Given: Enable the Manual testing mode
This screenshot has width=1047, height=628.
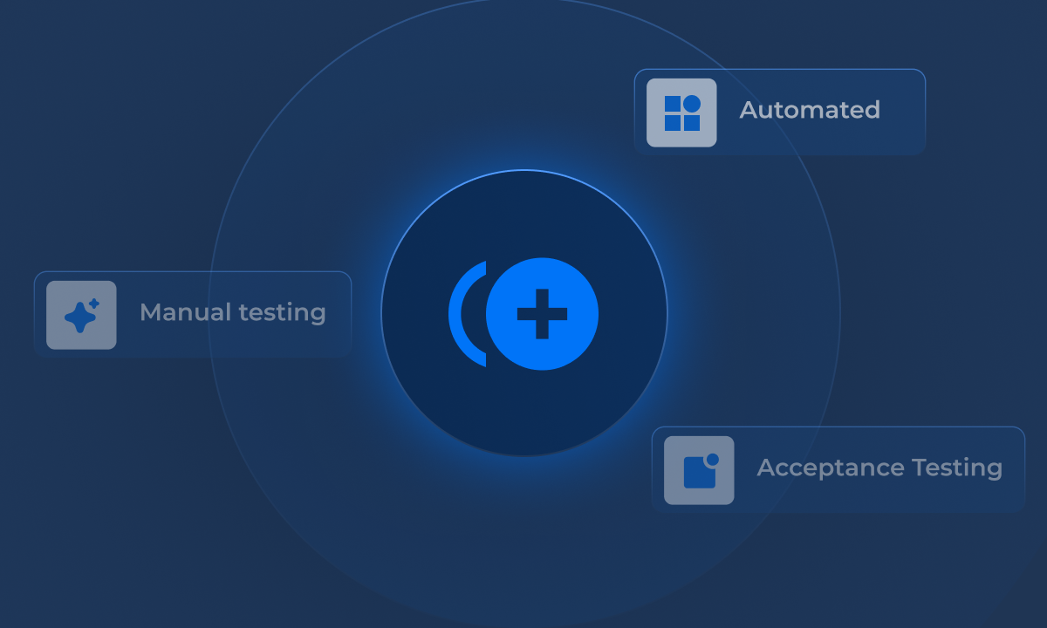Looking at the screenshot, I should tap(194, 313).
